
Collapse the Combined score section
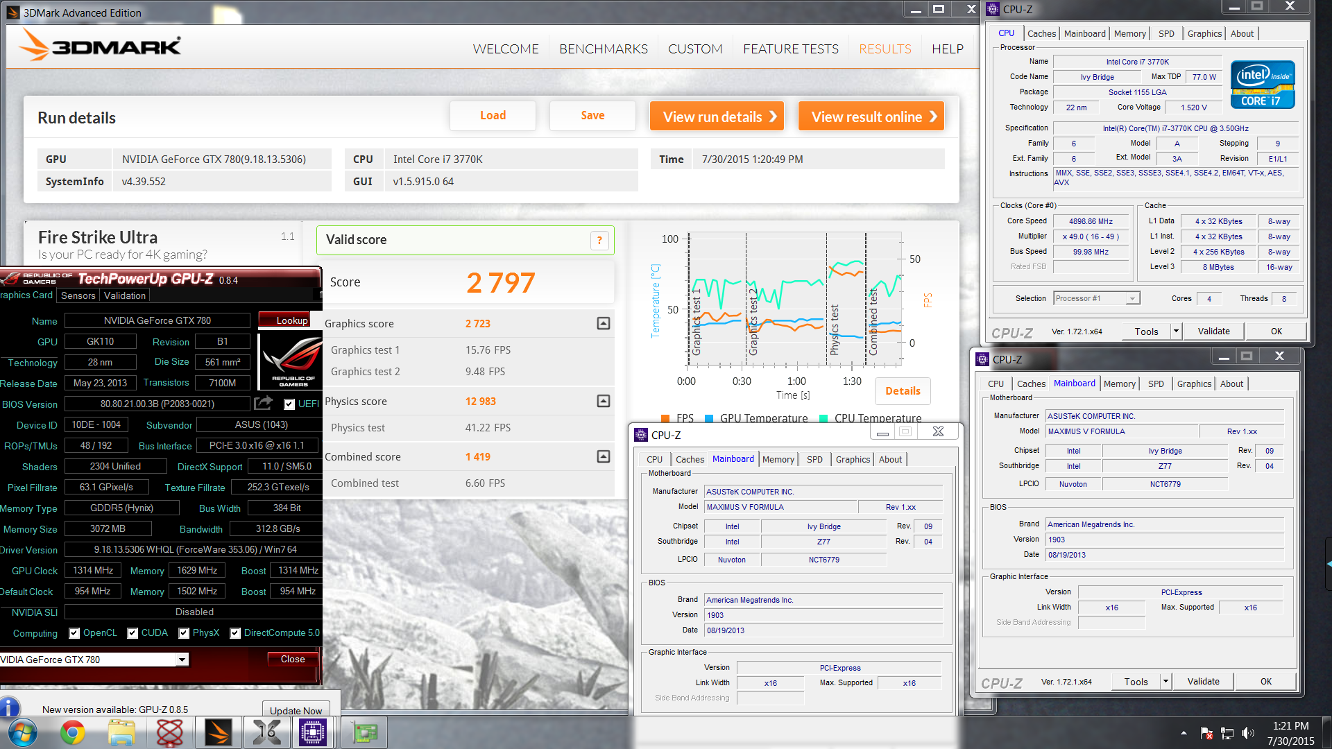[604, 456]
